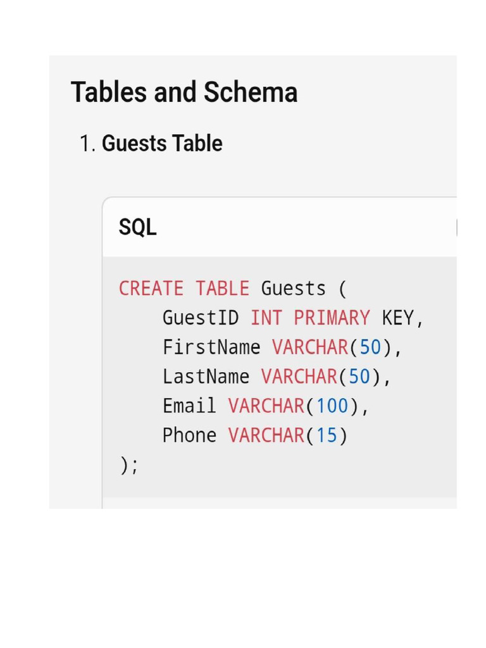
Task: Click the INT data type keyword
Action: pyautogui.click(x=266, y=318)
